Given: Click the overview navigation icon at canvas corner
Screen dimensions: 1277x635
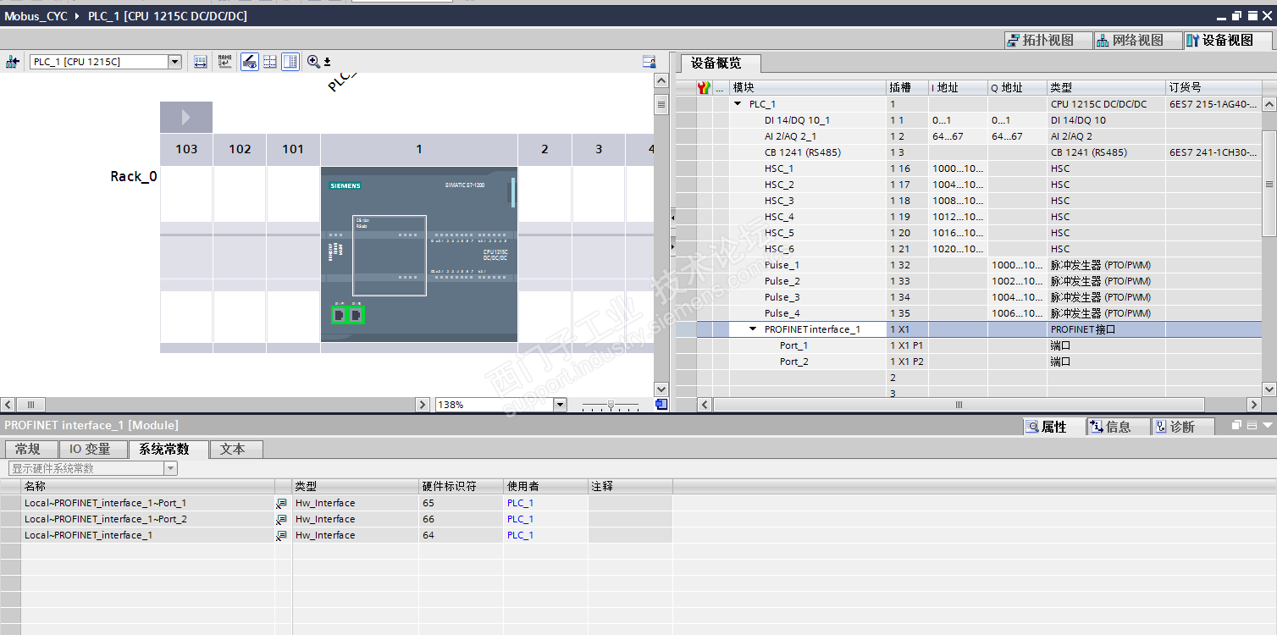Looking at the screenshot, I should pos(661,405).
